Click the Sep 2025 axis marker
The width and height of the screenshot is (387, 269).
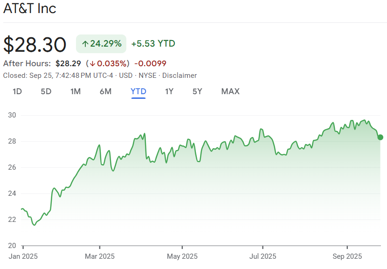[x=347, y=256]
